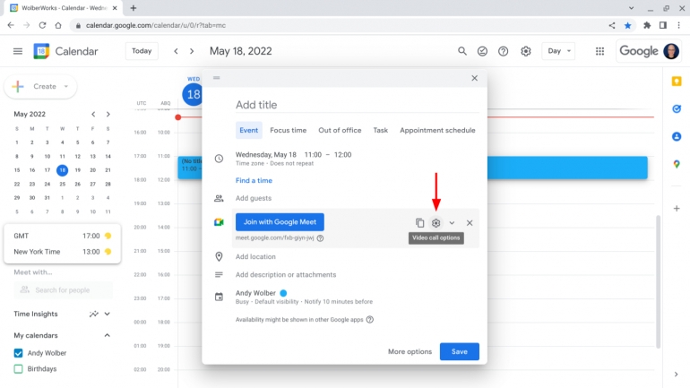Open the Google apps grid
The image size is (690, 388).
pos(599,51)
